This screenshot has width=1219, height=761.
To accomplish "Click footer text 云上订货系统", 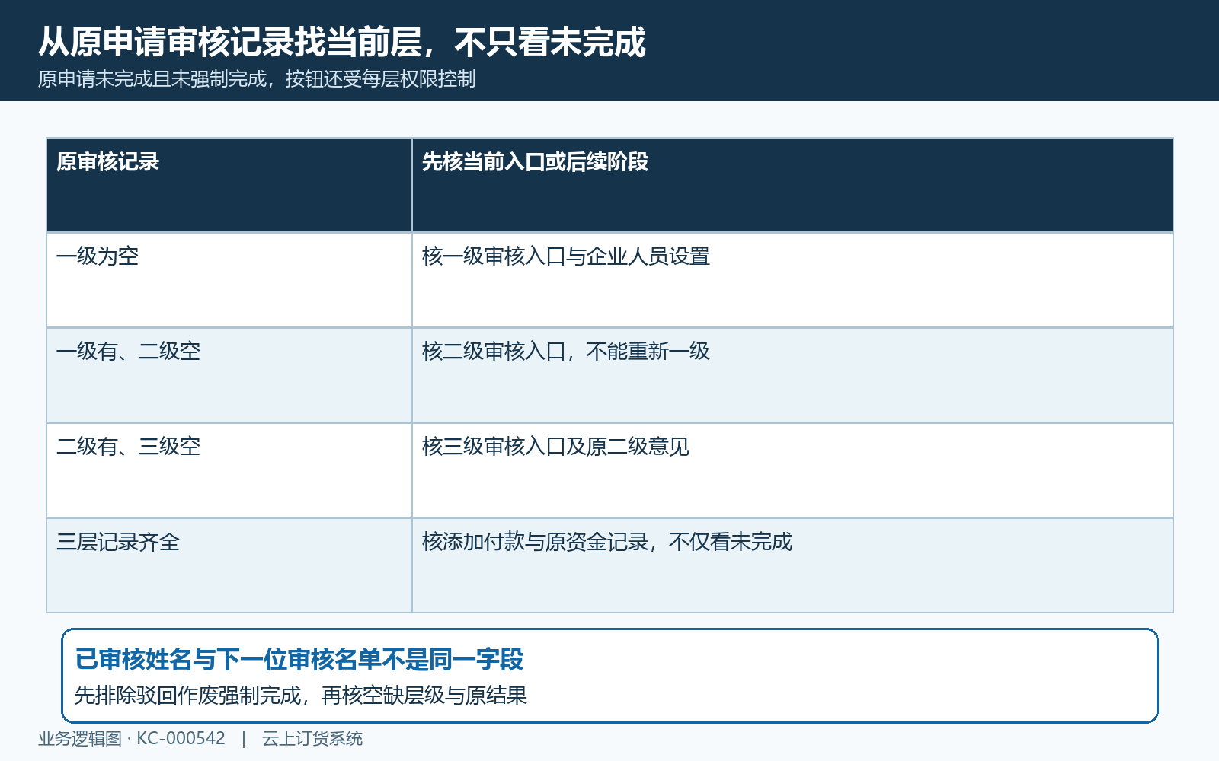I will 312,739.
